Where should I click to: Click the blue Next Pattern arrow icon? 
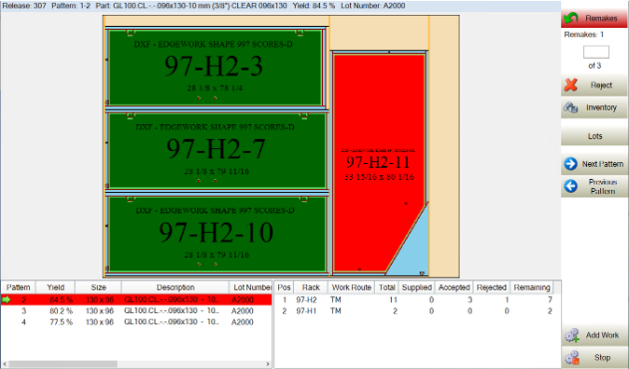point(570,164)
